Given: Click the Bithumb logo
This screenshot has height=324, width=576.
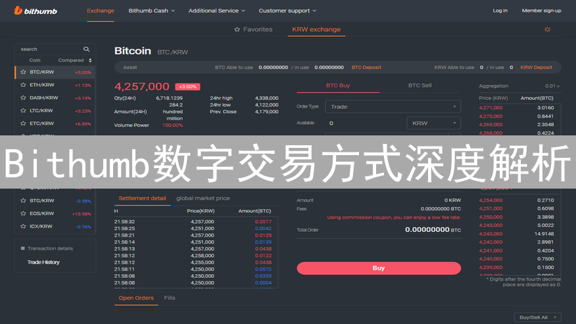Looking at the screenshot, I should (36, 11).
